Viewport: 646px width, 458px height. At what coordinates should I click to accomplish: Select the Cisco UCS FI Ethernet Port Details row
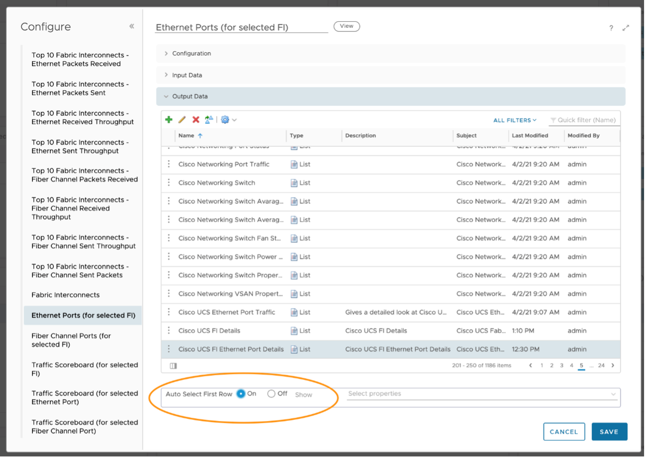[391, 349]
